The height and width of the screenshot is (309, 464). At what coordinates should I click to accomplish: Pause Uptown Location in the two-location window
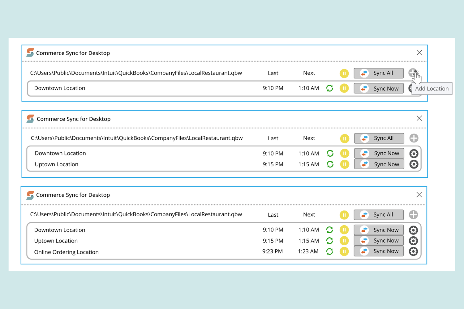pos(345,164)
